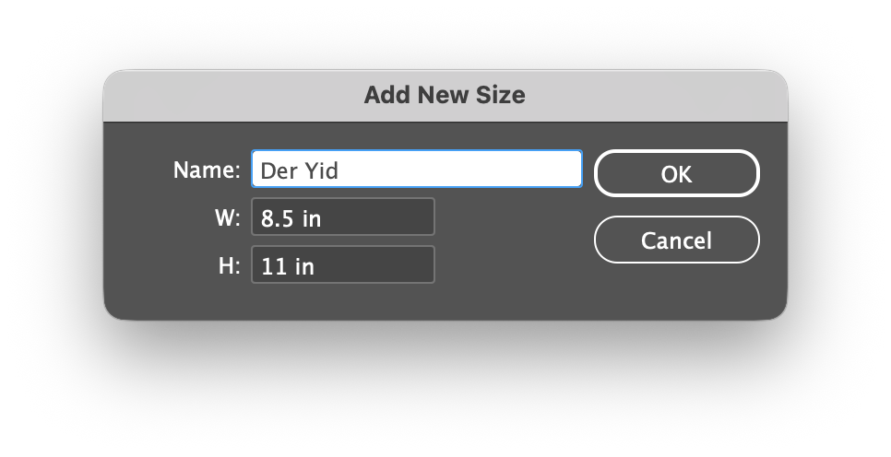Abort adding size via Cancel
891x457 pixels.
[676, 240]
